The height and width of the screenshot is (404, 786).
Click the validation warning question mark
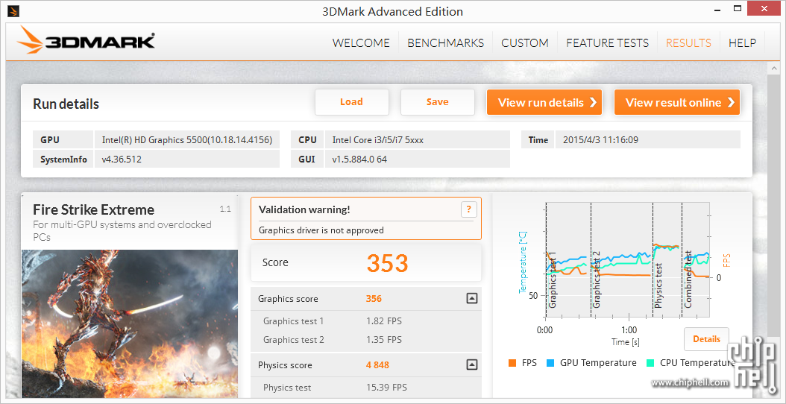468,209
